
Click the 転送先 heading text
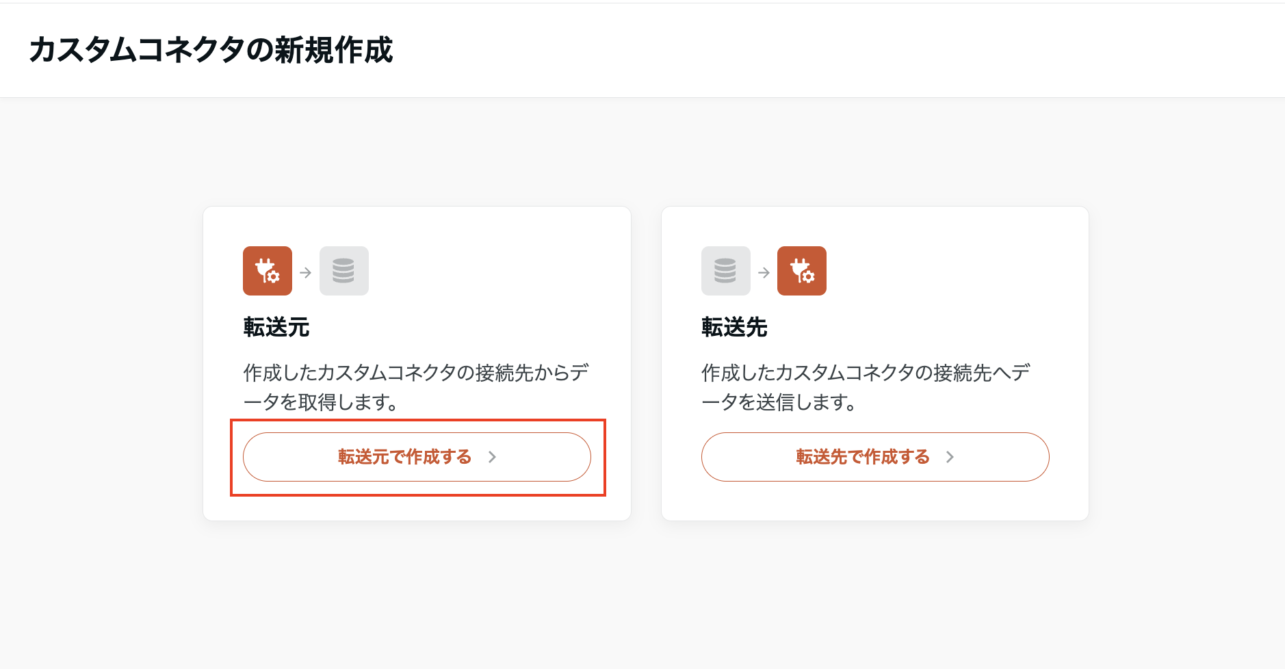click(x=734, y=328)
